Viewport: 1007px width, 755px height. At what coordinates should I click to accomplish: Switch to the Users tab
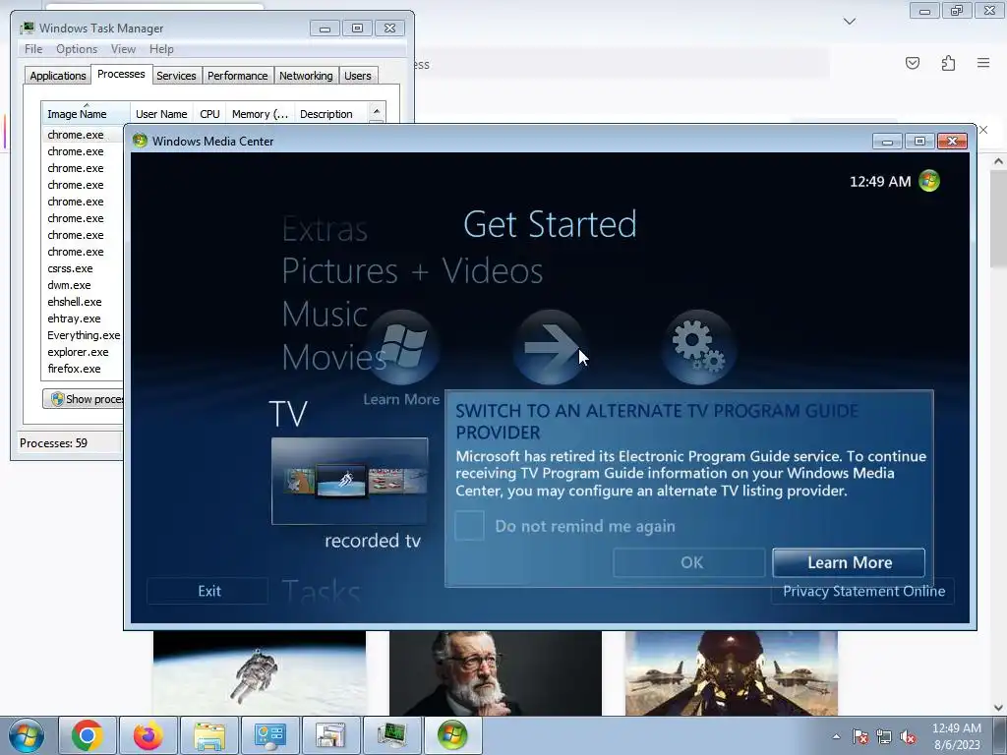(x=358, y=75)
